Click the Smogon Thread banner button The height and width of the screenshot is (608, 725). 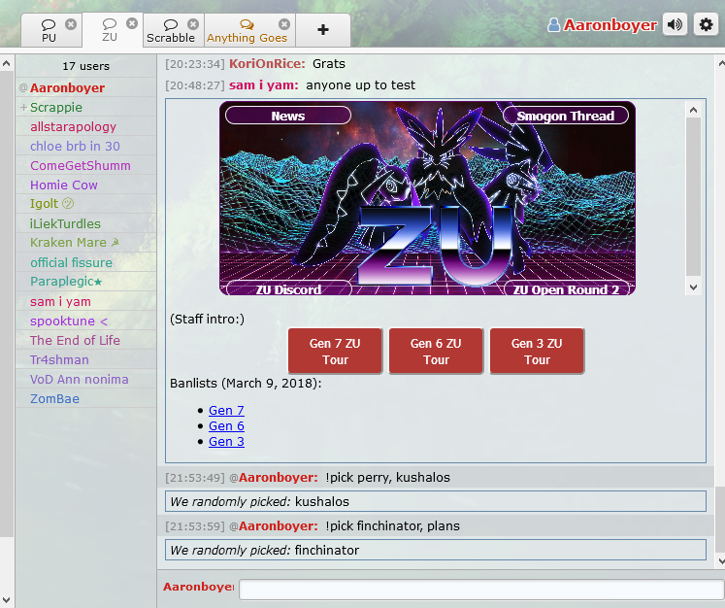[x=565, y=116]
